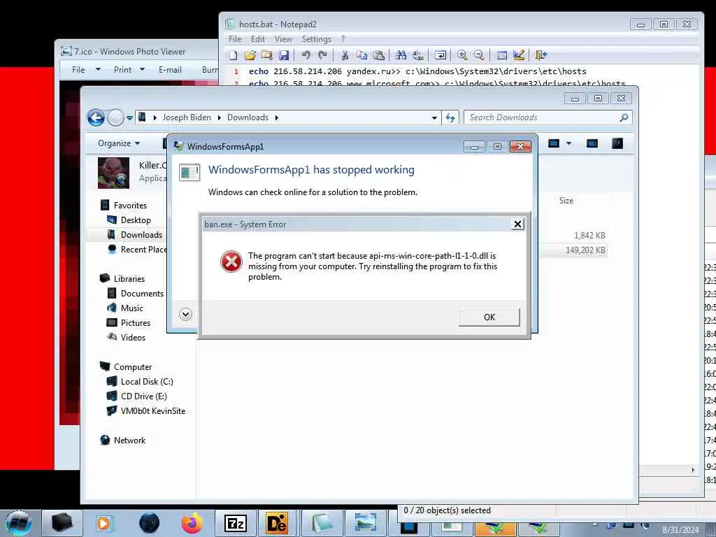The width and height of the screenshot is (716, 537).
Task: Click Save floppy icon in Notepad2 toolbar
Action: click(x=284, y=55)
